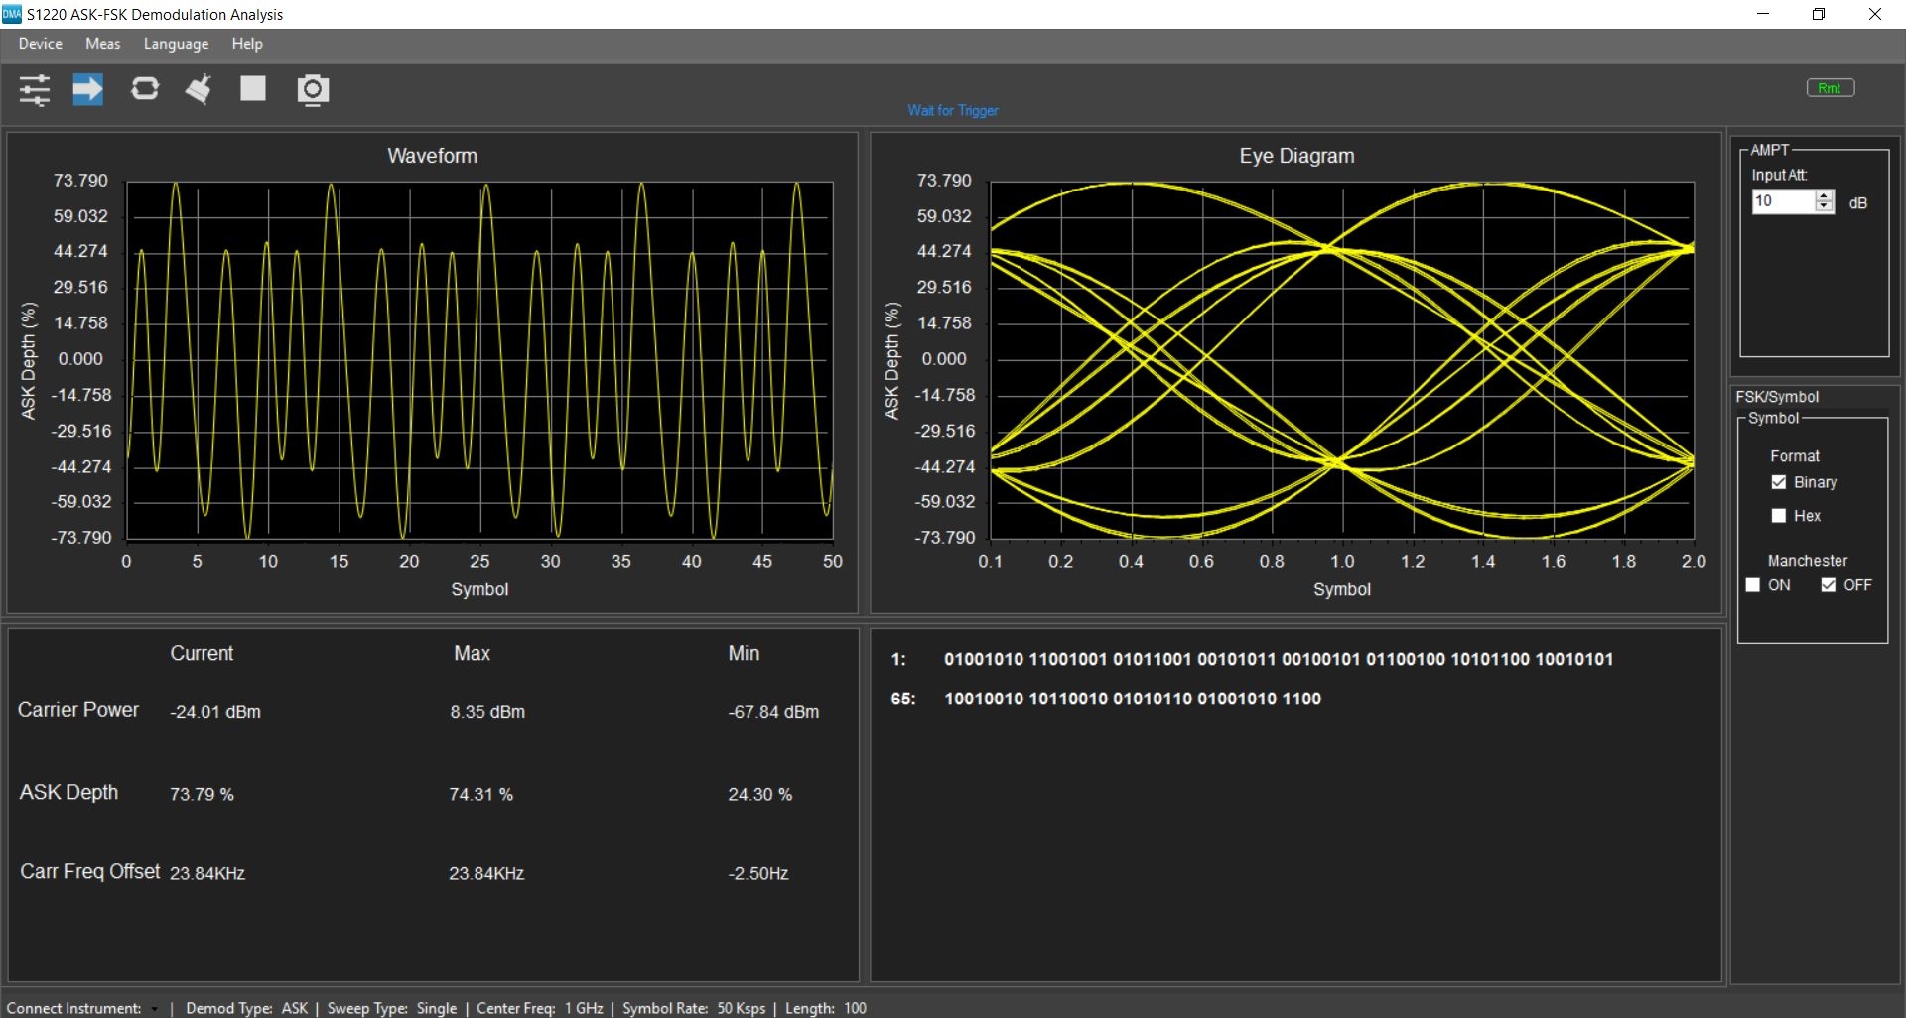Screen dimensions: 1906x1018
Task: Click the FSK/Symbol panel label
Action: (1777, 397)
